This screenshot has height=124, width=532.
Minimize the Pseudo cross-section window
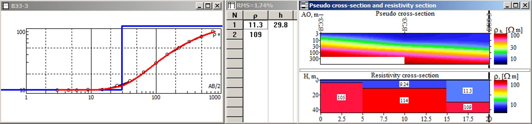point(507,6)
